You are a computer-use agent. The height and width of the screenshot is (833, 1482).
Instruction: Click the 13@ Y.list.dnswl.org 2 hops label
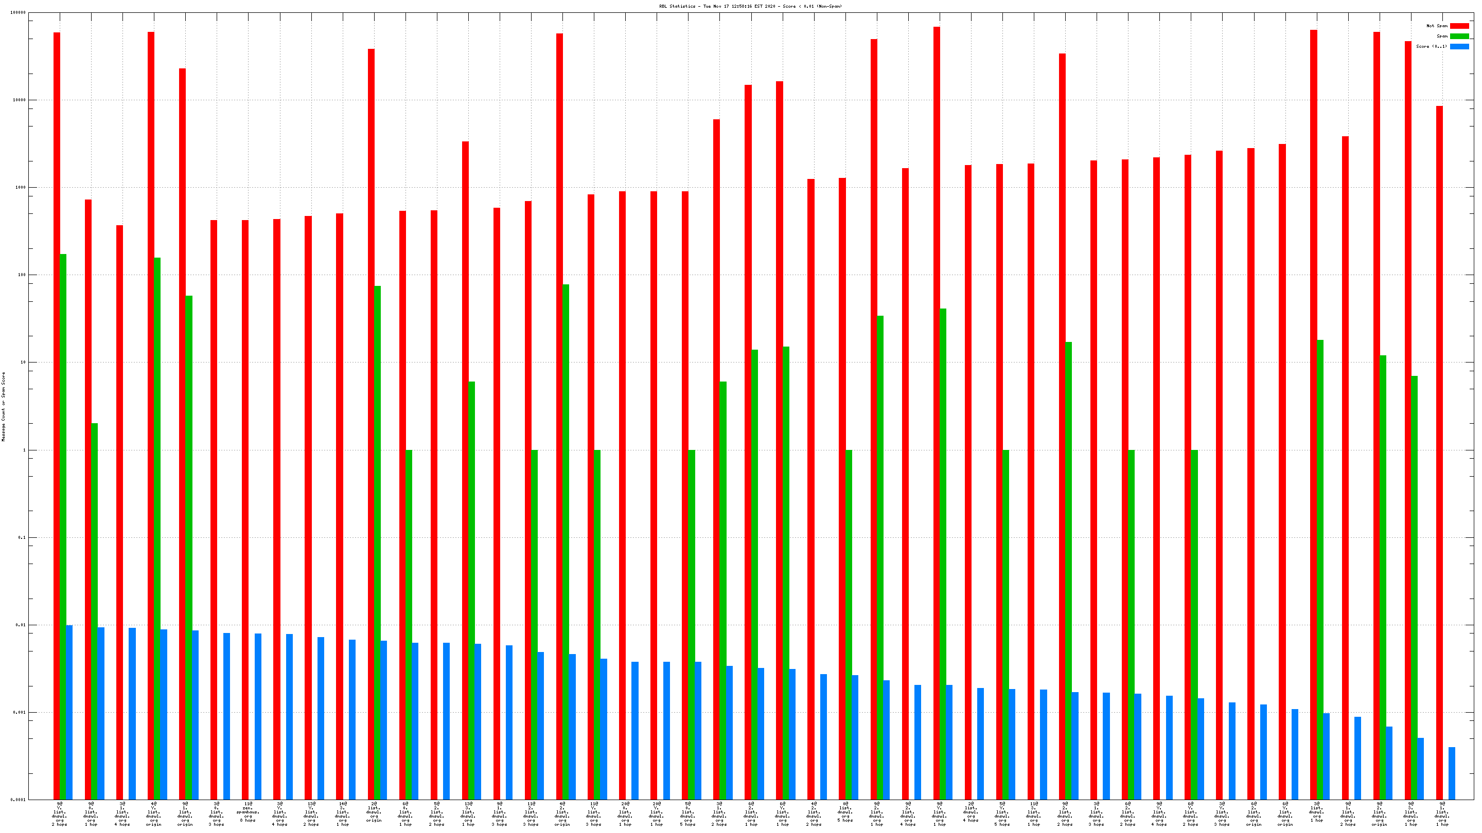(x=311, y=814)
